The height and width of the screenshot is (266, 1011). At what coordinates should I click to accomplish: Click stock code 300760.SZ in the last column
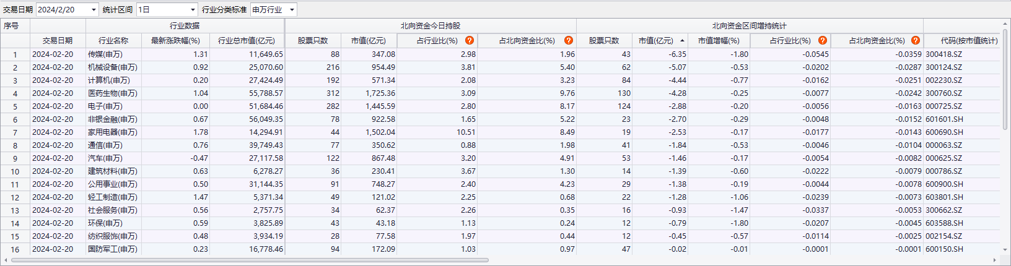[943, 93]
